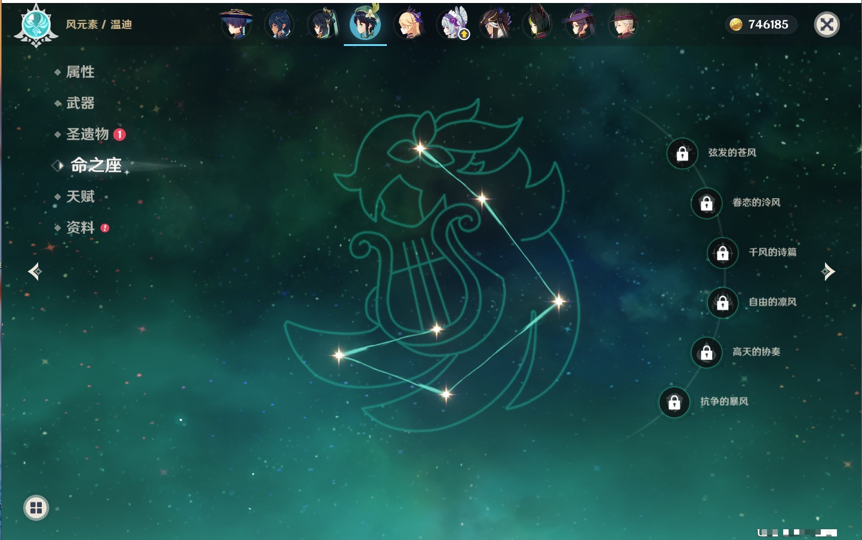Select the Noelle avatar with maid headpiece
Viewport: 862px width, 540px height.
coord(453,24)
